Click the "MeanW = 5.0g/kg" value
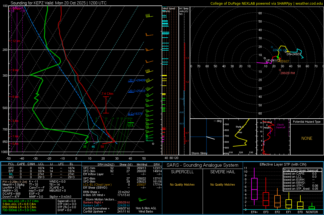Screen dimensions: 324x215 [13, 185]
